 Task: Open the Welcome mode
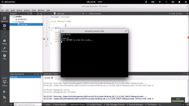click(x=4, y=19)
